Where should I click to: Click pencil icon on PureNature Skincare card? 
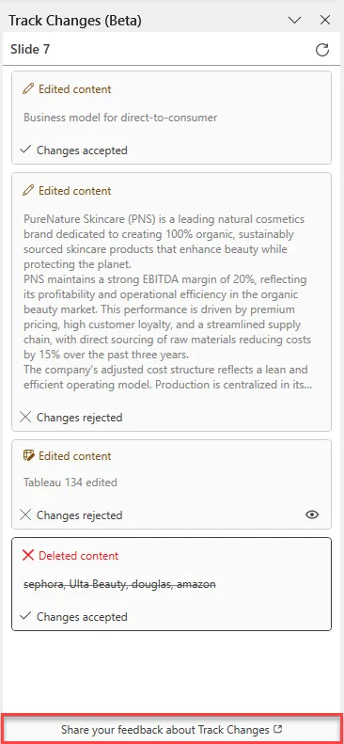28,190
